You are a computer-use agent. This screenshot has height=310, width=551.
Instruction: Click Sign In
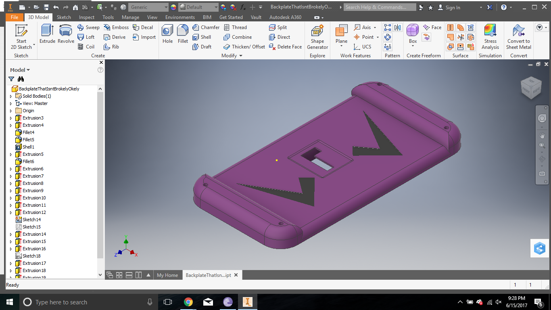tap(449, 7)
